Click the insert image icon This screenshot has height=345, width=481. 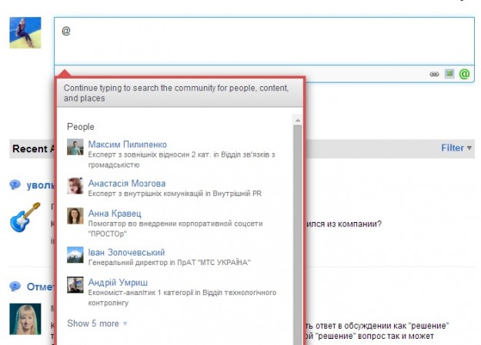pos(449,74)
